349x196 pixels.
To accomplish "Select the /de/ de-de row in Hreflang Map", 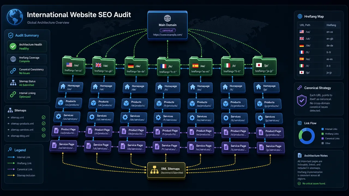I will tap(318, 45).
